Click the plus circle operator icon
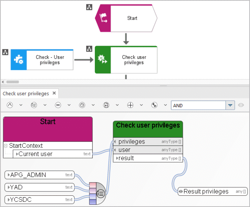The height and width of the screenshot is (207, 250). (x=130, y=105)
